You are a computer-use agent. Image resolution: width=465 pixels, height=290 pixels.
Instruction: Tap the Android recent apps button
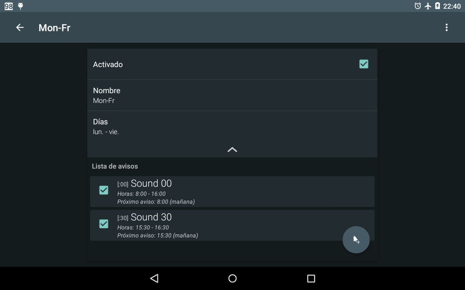click(x=311, y=278)
